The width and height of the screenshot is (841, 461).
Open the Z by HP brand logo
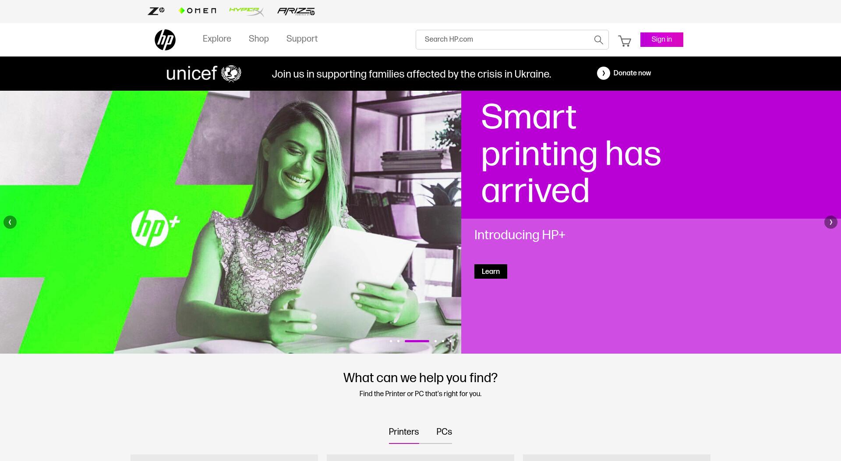point(156,11)
